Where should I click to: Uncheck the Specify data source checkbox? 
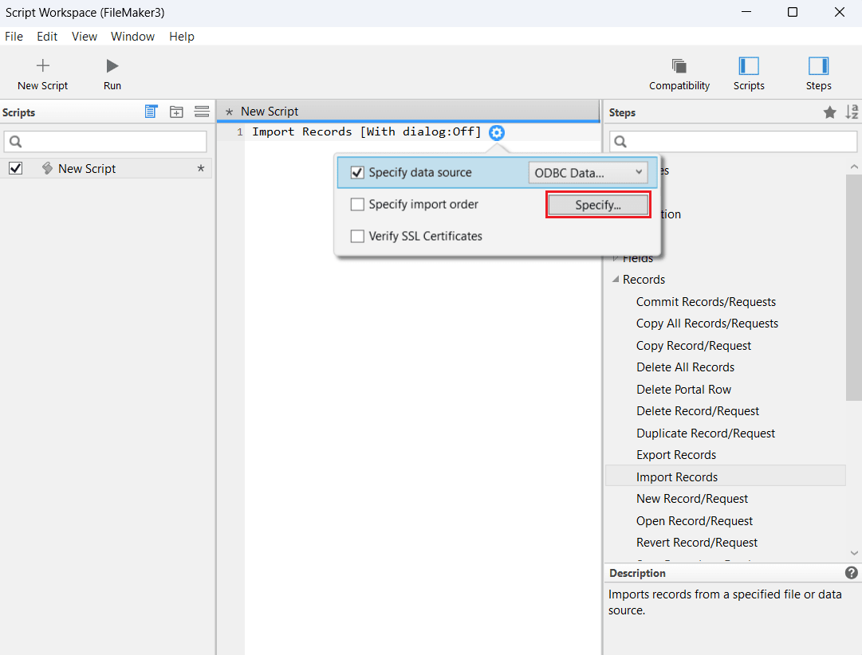click(x=357, y=173)
